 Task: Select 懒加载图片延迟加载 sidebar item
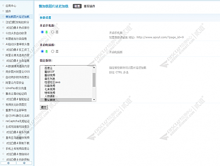tap(18, 17)
